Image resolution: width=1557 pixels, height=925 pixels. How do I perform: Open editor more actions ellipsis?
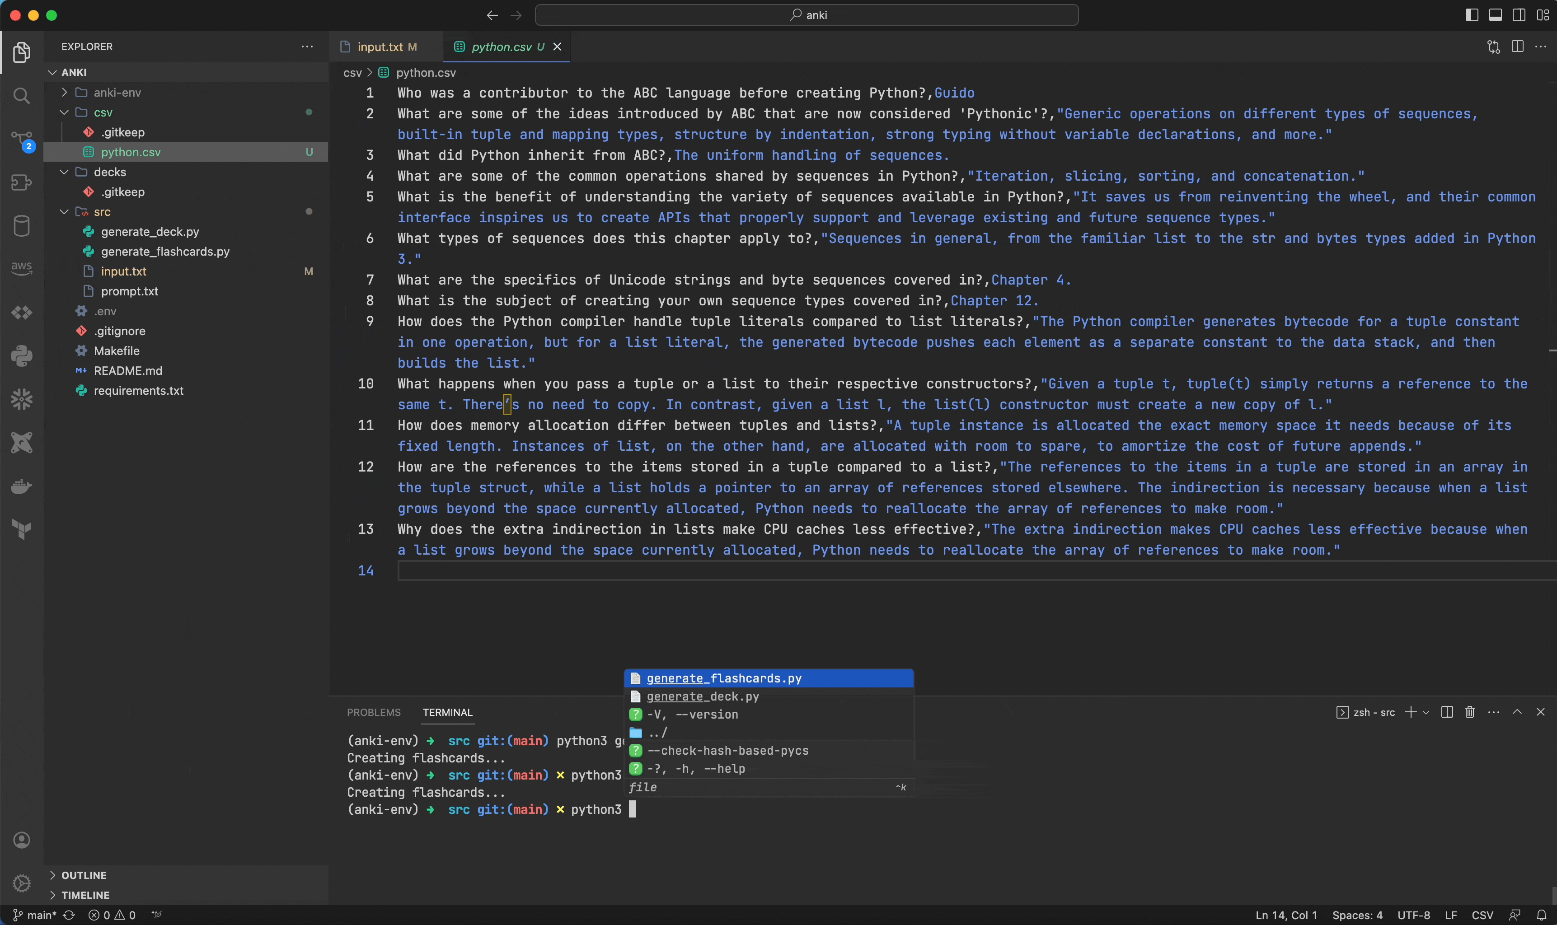(x=1541, y=47)
